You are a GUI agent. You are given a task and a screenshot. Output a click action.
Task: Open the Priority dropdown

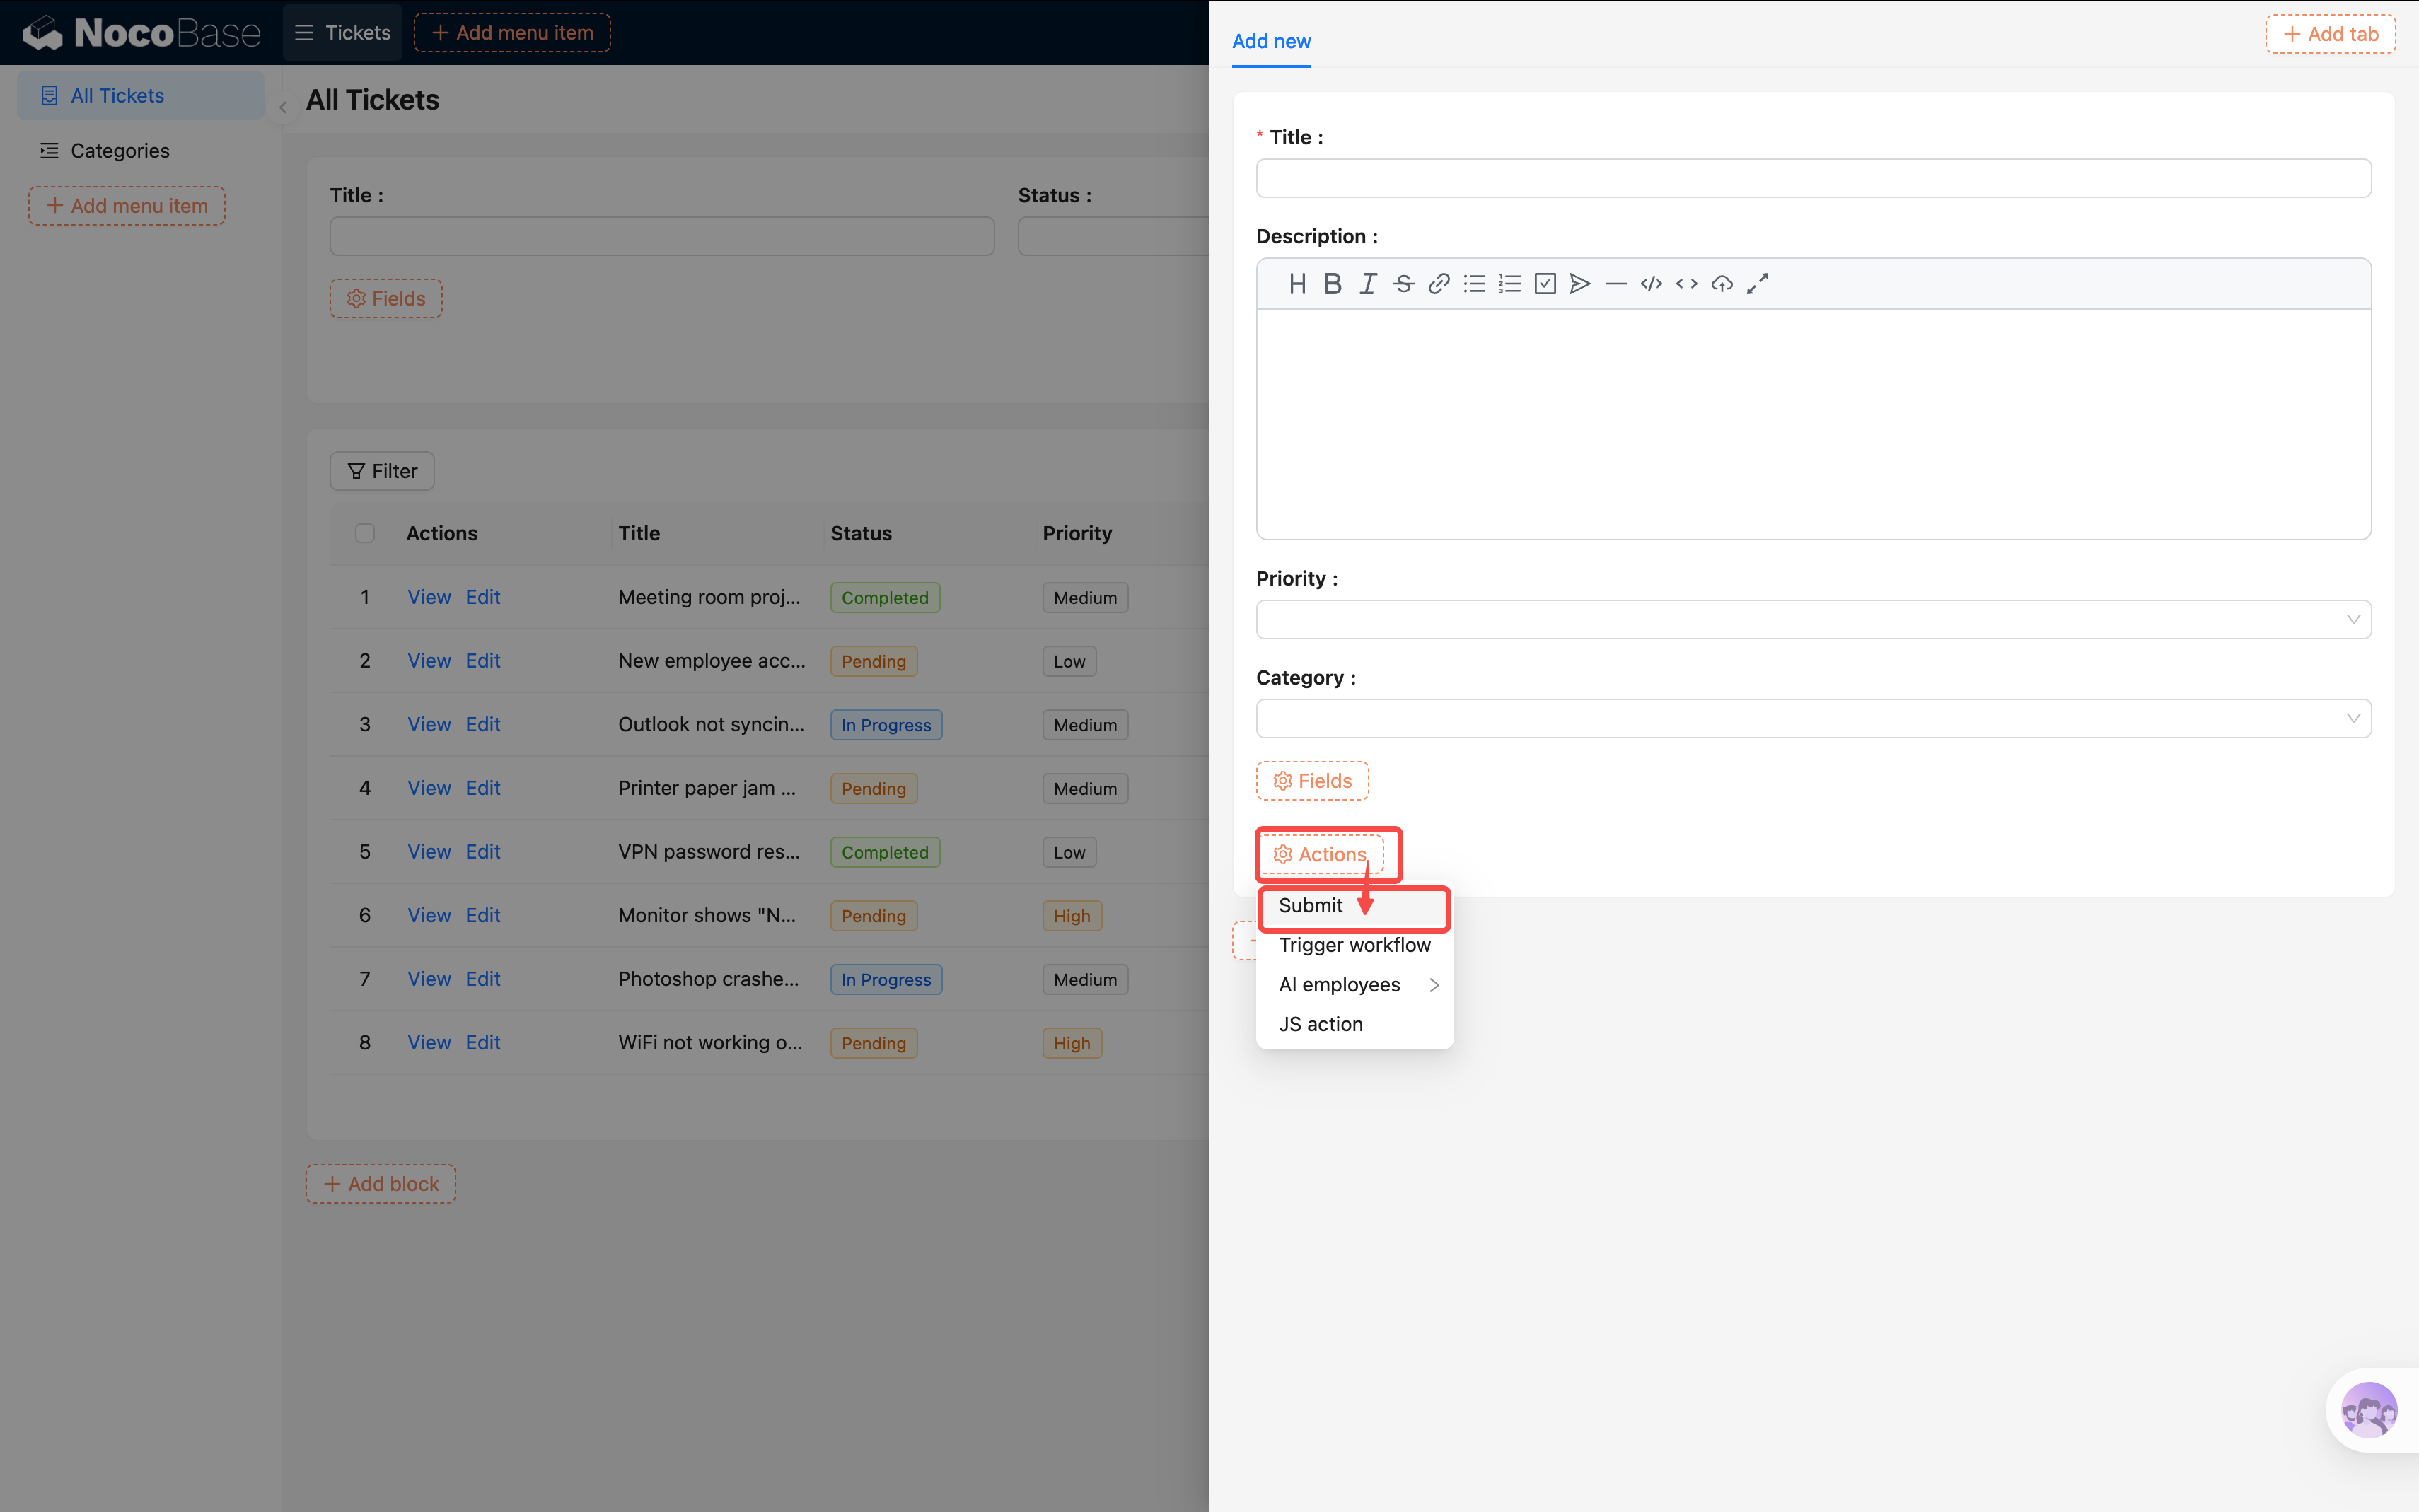coord(1812,619)
